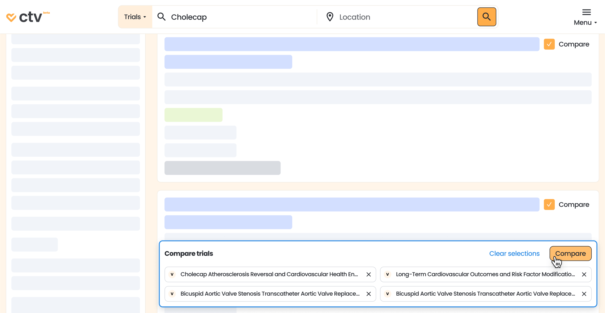Screen dimensions: 605x313
Task: Click the orange search magnifier button
Action: [x=487, y=17]
